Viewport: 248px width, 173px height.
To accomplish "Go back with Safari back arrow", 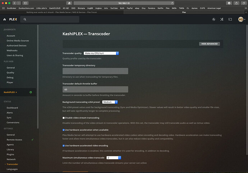I will 14,3.
